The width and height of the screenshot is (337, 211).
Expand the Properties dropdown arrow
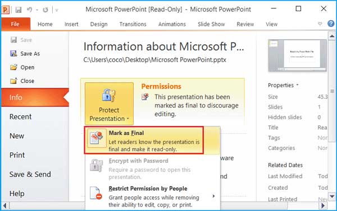coord(298,85)
